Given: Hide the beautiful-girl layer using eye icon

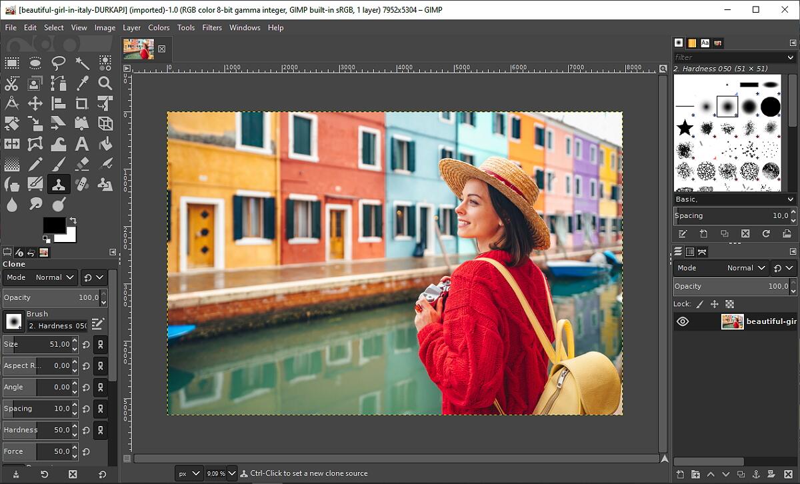Looking at the screenshot, I should point(683,321).
